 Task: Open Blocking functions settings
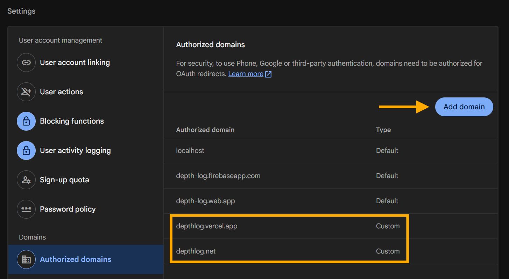point(72,121)
